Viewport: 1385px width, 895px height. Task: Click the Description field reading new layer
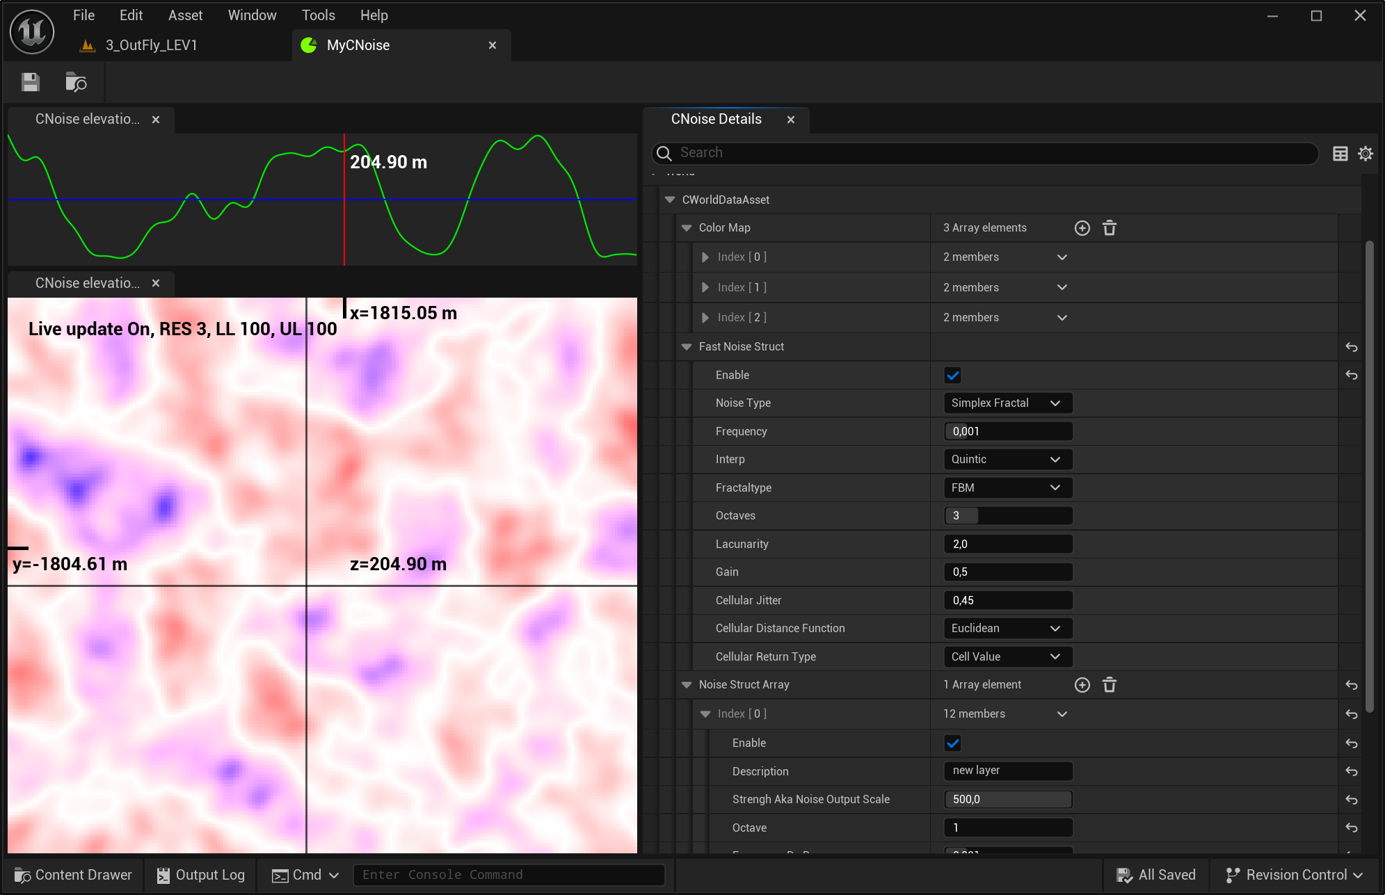[x=1008, y=771]
